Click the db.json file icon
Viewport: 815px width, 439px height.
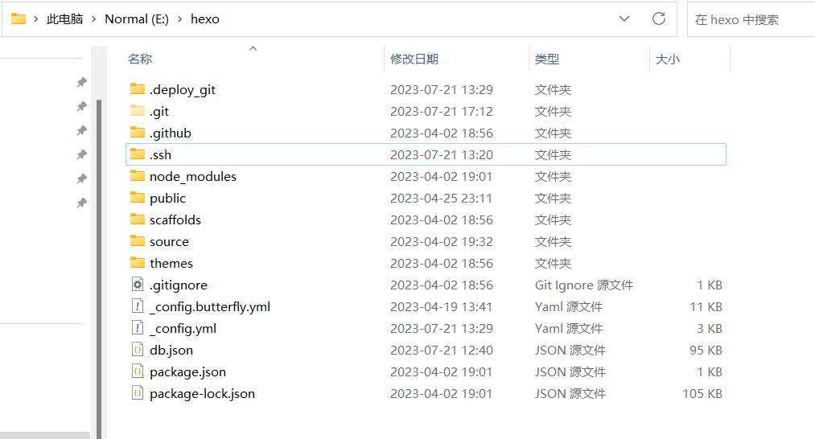[137, 350]
